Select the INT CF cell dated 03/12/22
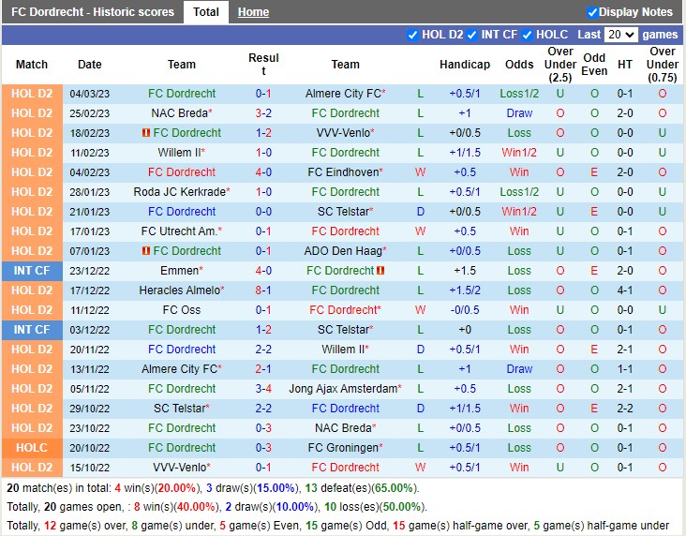686x536 pixels. click(x=32, y=330)
